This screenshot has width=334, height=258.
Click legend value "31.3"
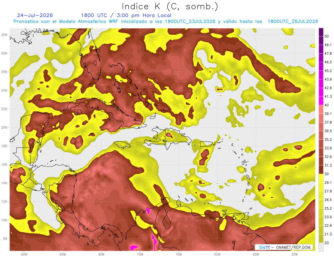point(328,165)
